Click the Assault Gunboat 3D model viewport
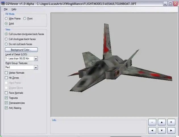 [114, 65]
